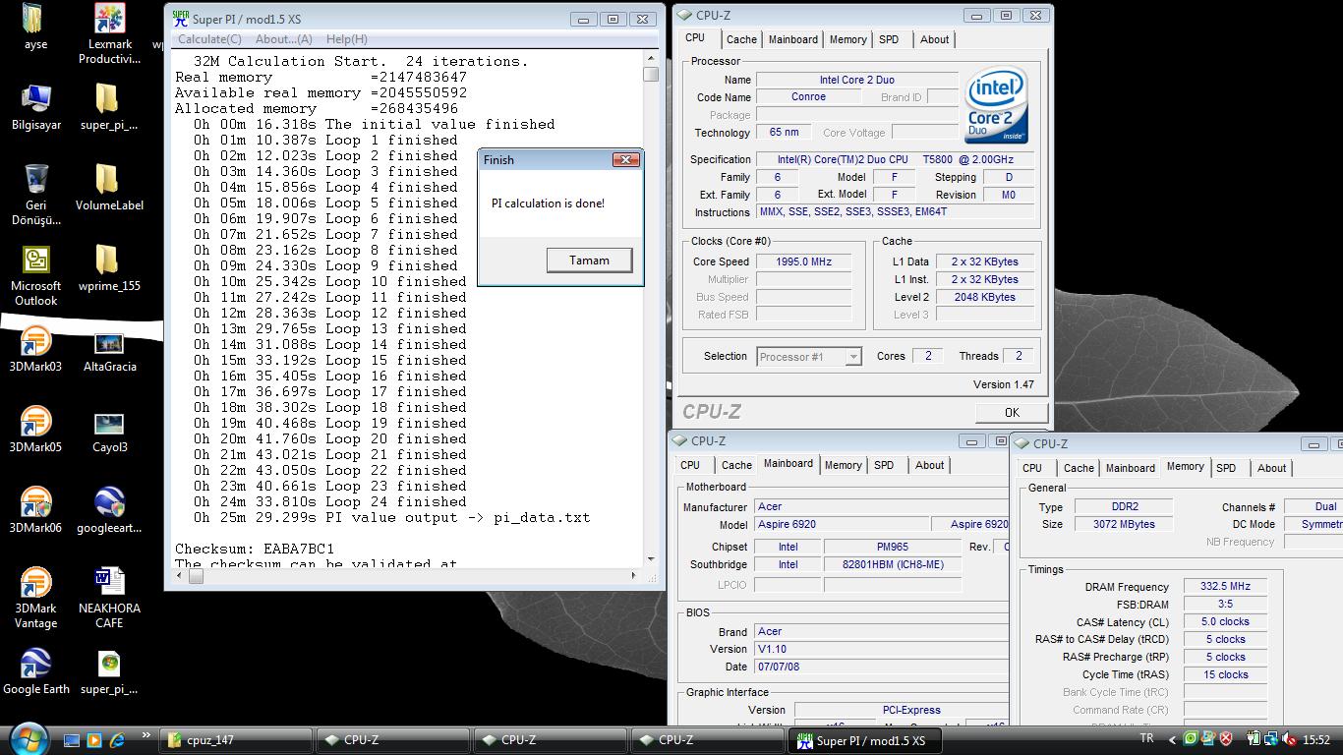Click the muted volume tray icon
Viewport: 1343px width, 755px height.
click(x=1290, y=739)
